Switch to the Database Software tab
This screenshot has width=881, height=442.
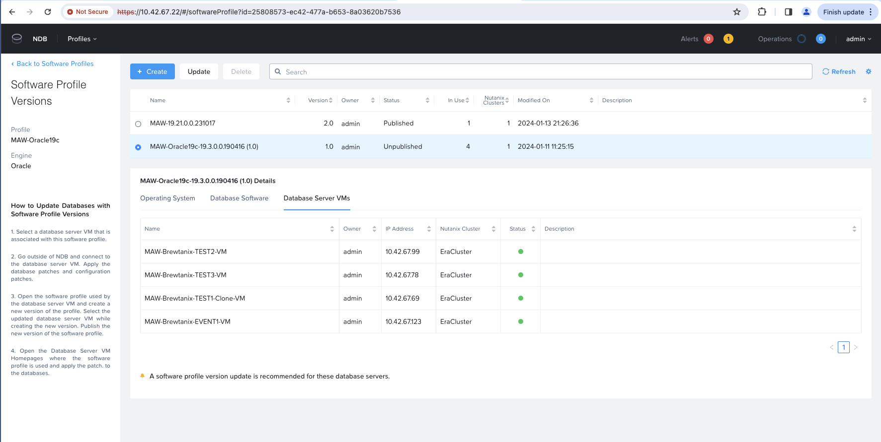(239, 198)
